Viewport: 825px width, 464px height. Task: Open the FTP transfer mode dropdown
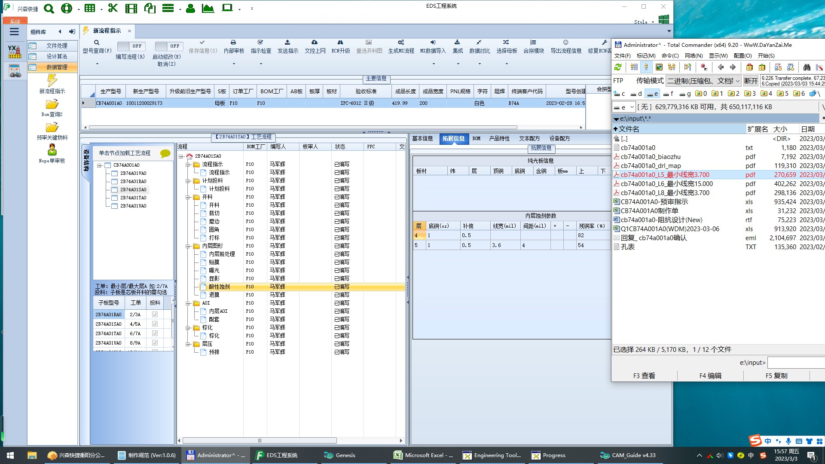[737, 81]
